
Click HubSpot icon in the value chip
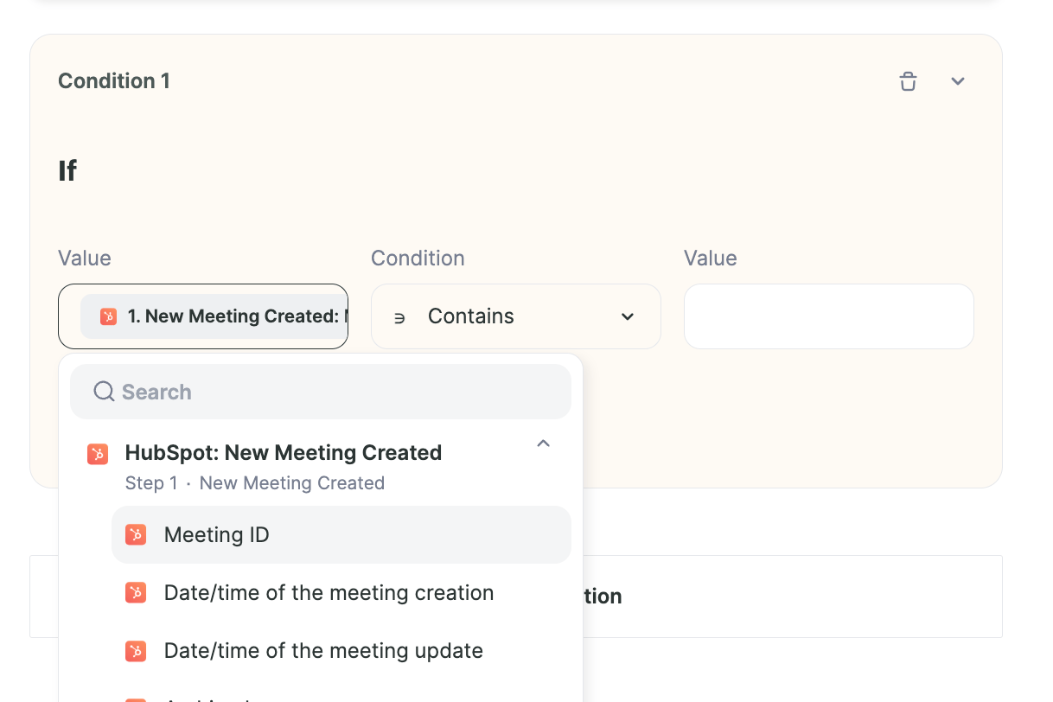point(108,316)
